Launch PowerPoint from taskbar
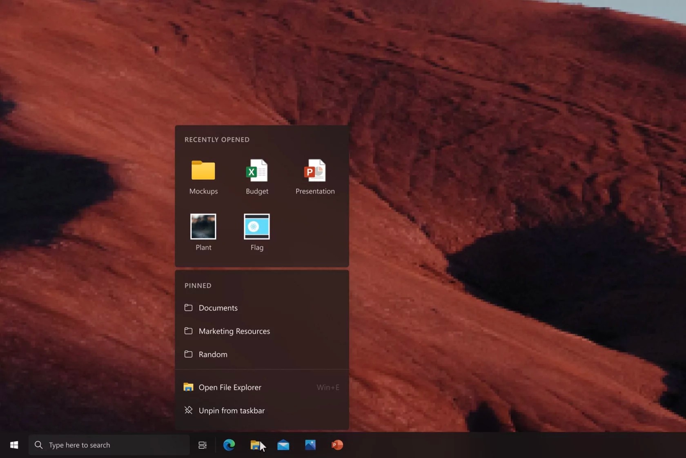 tap(337, 445)
